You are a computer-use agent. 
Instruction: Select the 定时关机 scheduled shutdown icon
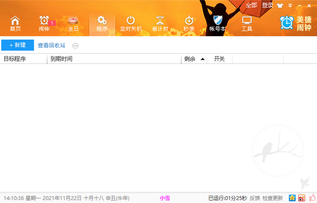point(131,24)
